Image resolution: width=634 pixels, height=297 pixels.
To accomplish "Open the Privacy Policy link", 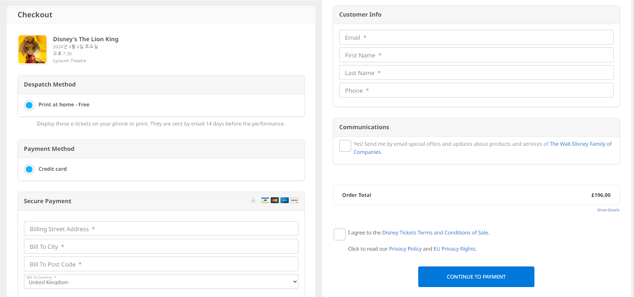I will [x=405, y=249].
